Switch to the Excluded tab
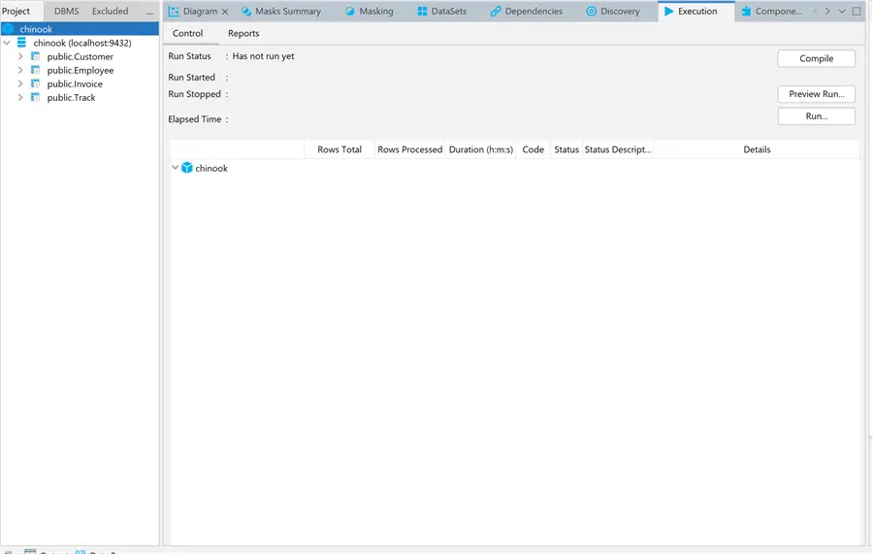This screenshot has height=554, width=873. (x=110, y=11)
